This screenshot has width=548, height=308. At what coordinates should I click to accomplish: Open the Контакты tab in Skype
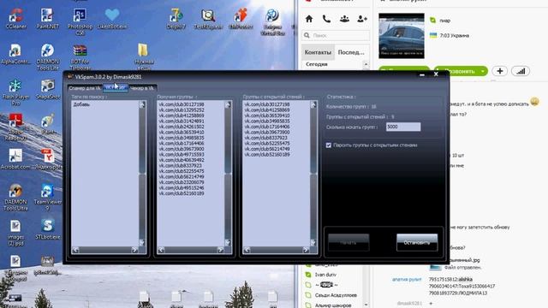coord(318,52)
